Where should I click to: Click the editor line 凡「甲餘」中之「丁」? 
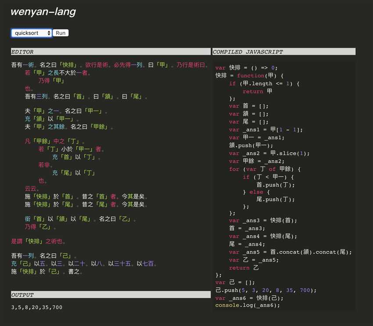(54, 141)
